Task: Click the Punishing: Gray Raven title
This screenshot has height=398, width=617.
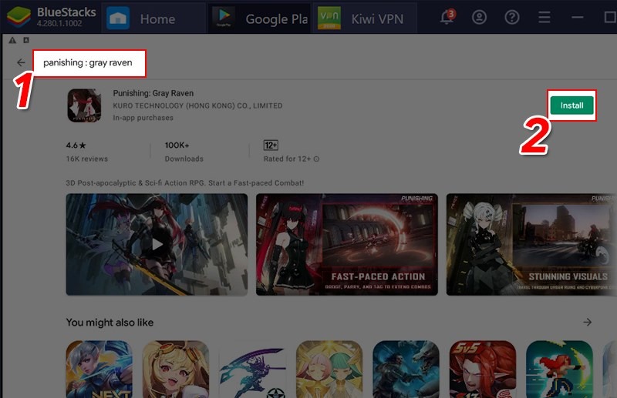Action: pos(153,93)
